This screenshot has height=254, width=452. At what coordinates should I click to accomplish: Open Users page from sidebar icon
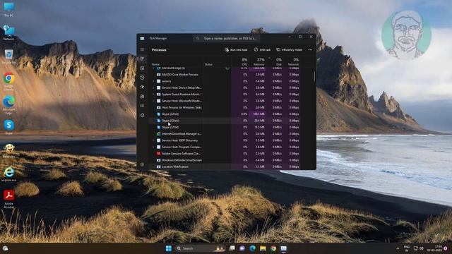(x=142, y=96)
